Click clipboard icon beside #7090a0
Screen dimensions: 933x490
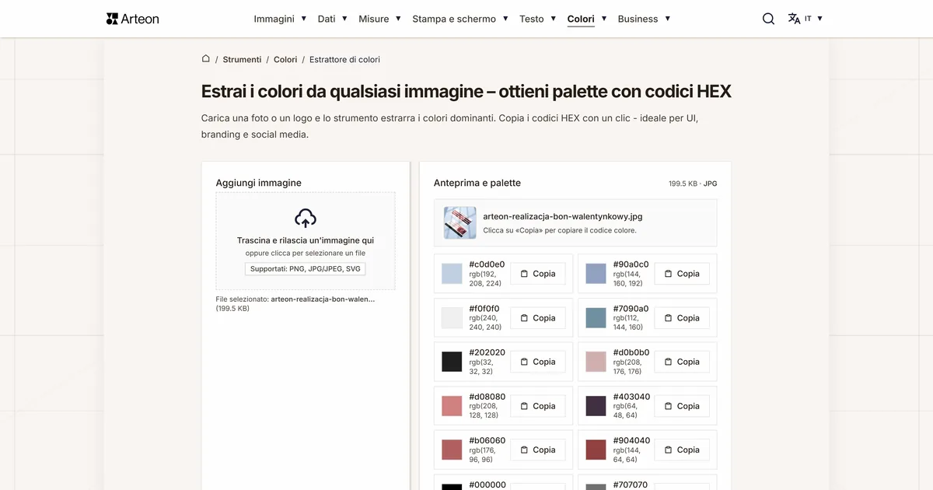point(668,318)
